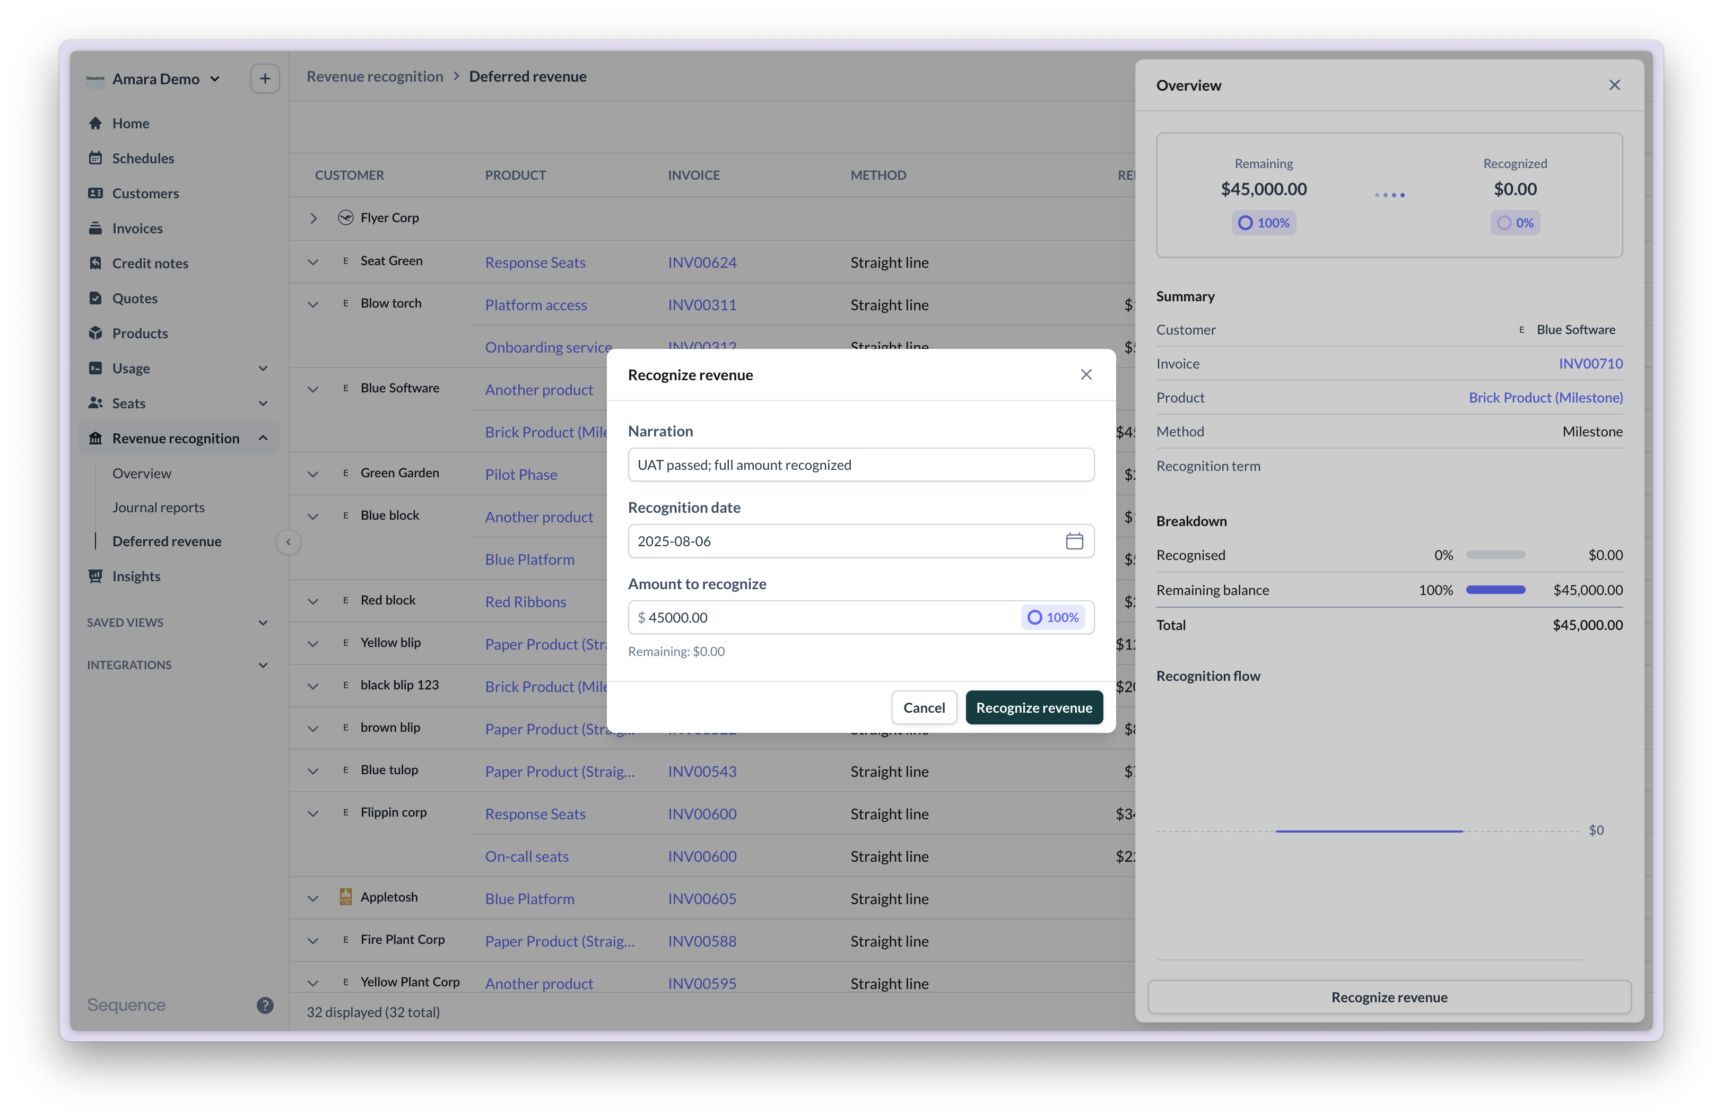The image size is (1723, 1120).
Task: Click the Usage icon in sidebar
Action: point(95,368)
